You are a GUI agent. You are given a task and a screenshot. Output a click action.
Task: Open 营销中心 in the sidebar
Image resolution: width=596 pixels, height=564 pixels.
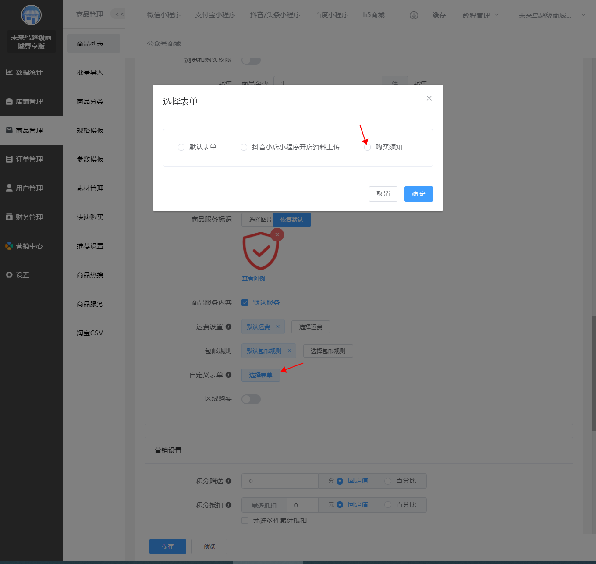click(x=31, y=246)
